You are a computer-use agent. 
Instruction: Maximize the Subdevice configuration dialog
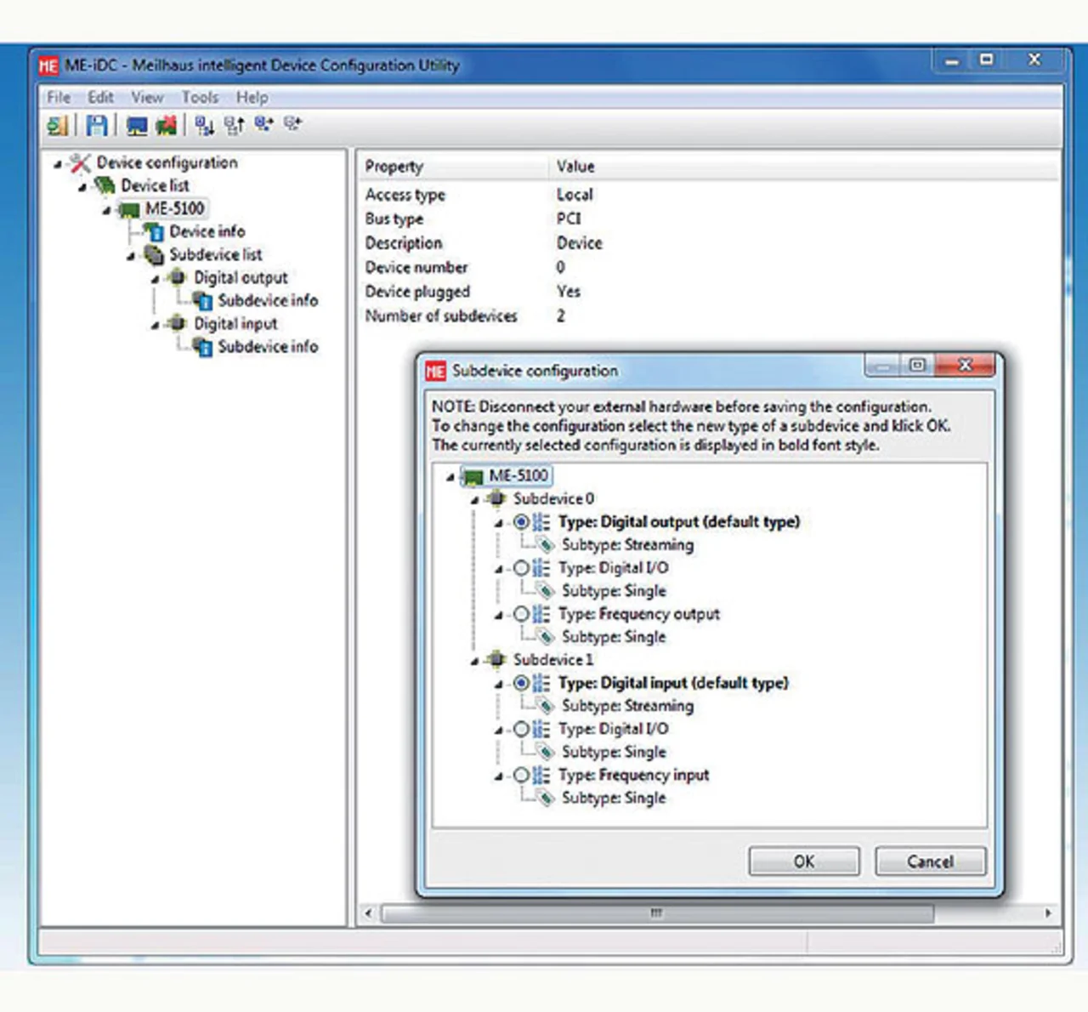[917, 365]
